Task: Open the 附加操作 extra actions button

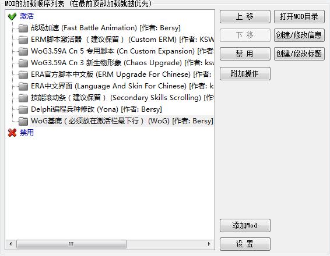Action: click(x=245, y=73)
